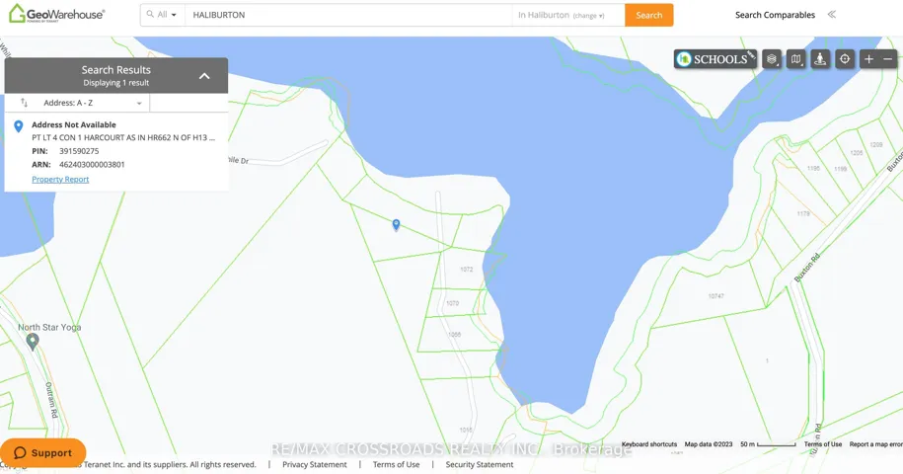This screenshot has height=474, width=903.
Task: Zoom out with the minus icon
Action: pos(888,58)
